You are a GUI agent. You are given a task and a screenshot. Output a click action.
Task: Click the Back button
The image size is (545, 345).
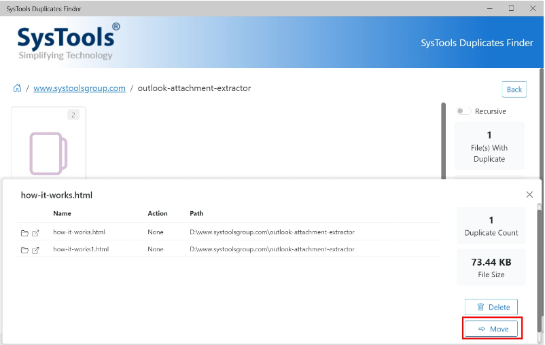click(x=514, y=89)
